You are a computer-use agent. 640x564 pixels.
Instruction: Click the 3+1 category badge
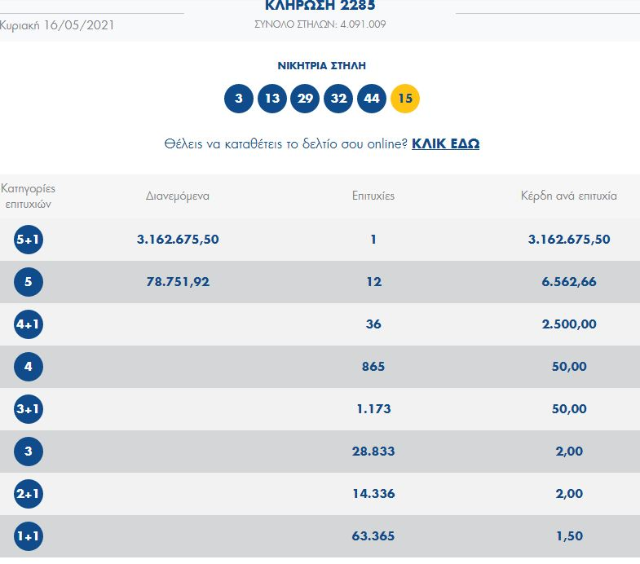point(29,409)
